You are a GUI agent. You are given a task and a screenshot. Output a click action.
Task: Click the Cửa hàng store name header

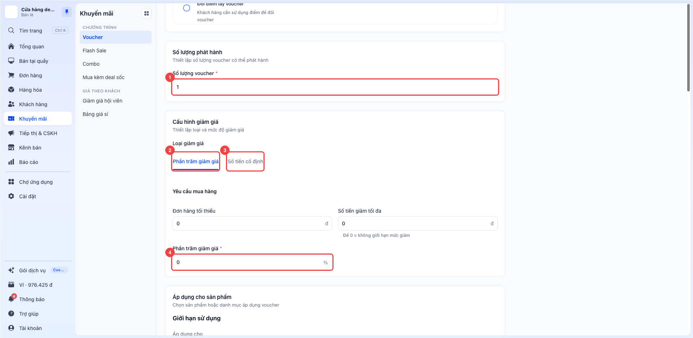[x=38, y=9]
